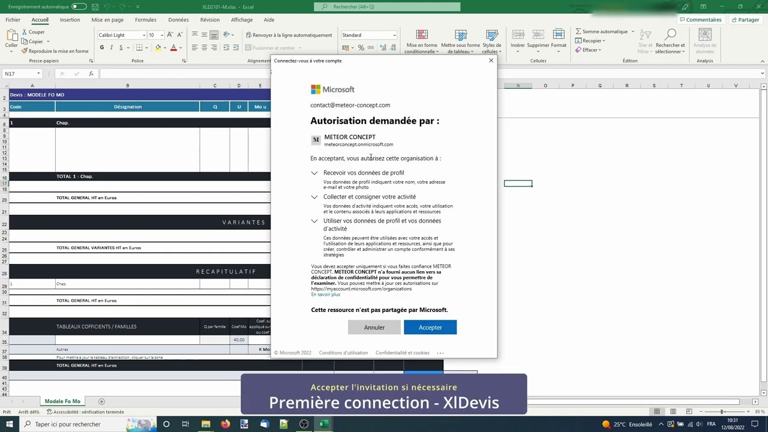Click Styles de cellules icon
Viewport: 768px width, 432px height.
(492, 35)
